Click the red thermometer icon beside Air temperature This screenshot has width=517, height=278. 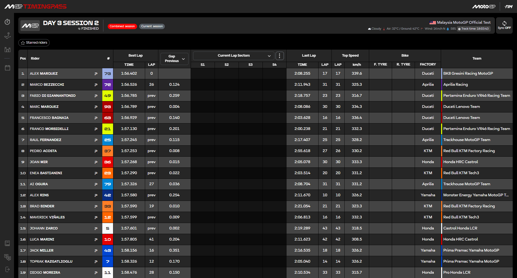(384, 29)
